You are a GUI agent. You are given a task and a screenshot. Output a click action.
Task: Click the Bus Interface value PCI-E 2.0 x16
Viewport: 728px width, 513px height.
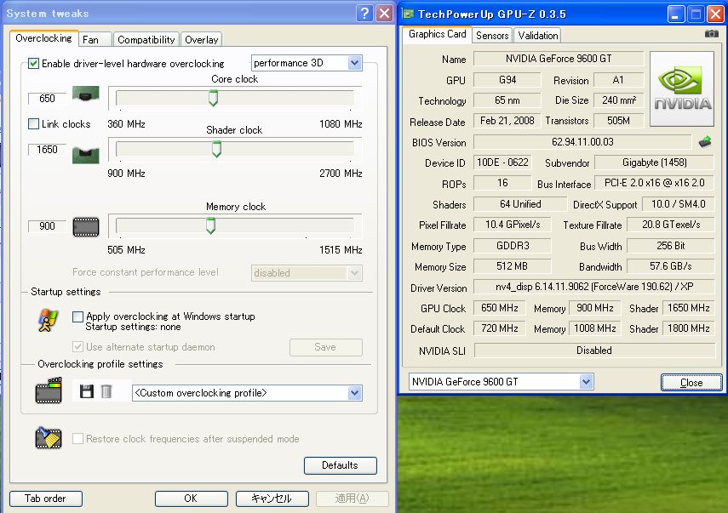coord(654,183)
